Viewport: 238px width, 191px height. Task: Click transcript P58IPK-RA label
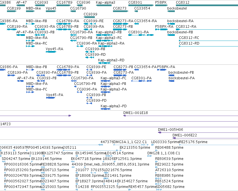(164, 26)
